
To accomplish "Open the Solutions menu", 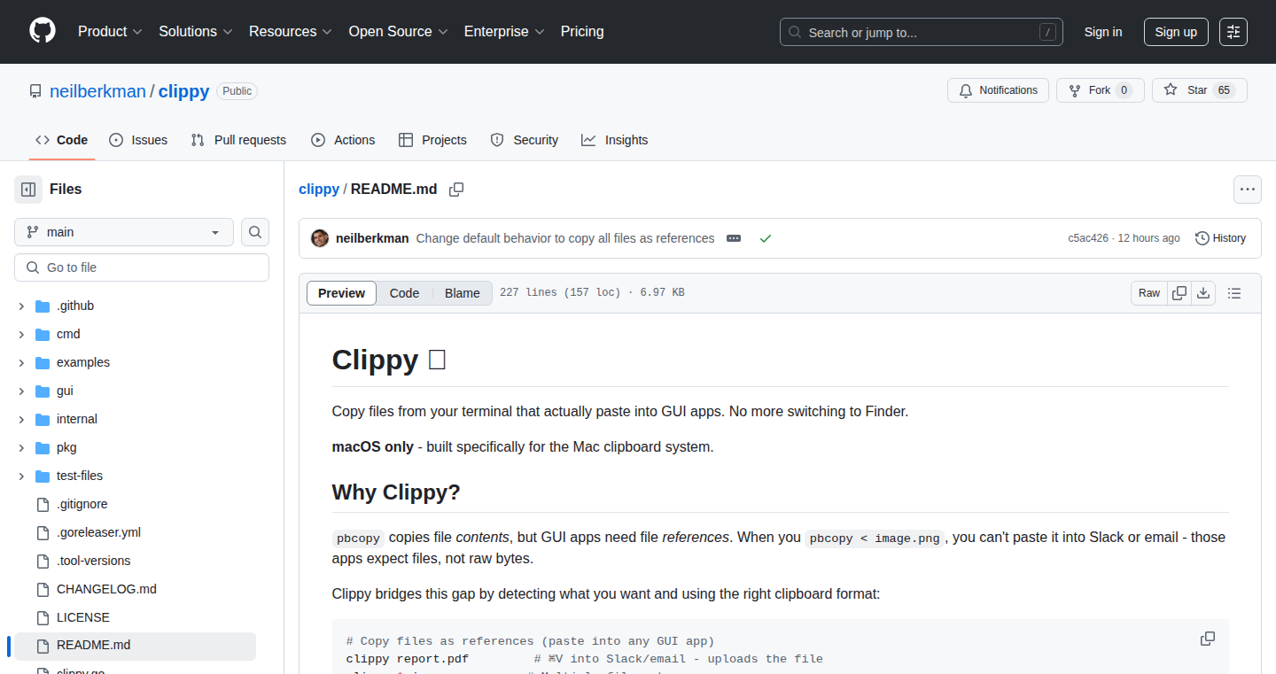I will [196, 31].
